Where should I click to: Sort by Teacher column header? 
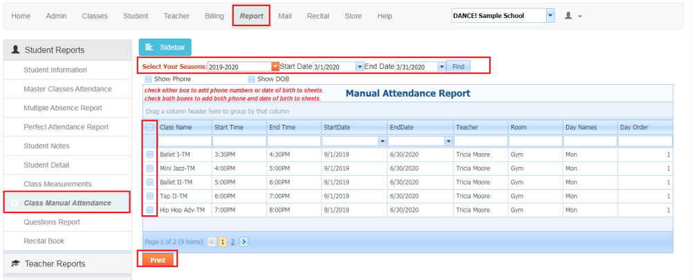[x=480, y=127]
